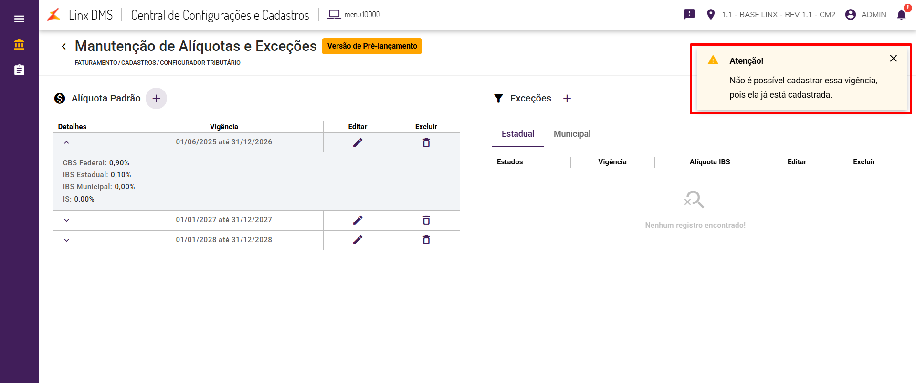Go back using the left arrow
The width and height of the screenshot is (916, 383).
[64, 46]
